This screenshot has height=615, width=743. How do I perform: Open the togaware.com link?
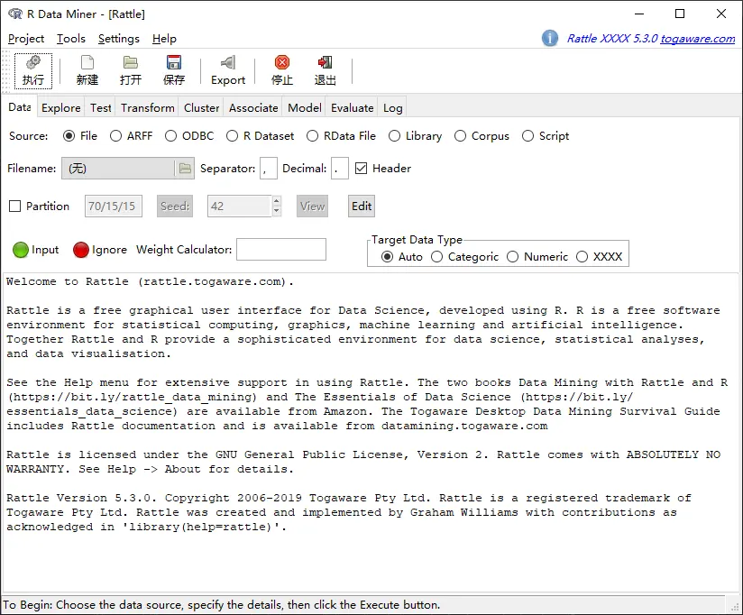coord(698,39)
